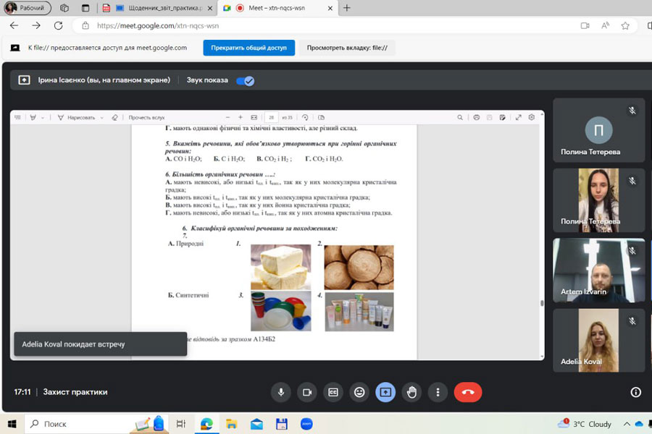Enter PDF full screen mode

point(519,117)
